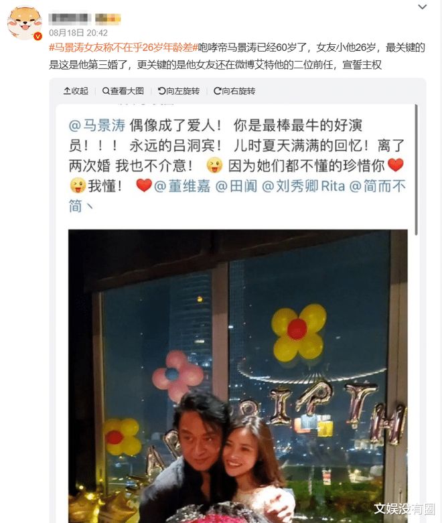
Task: Open the @刘秀卿Rita mention
Action: click(303, 186)
